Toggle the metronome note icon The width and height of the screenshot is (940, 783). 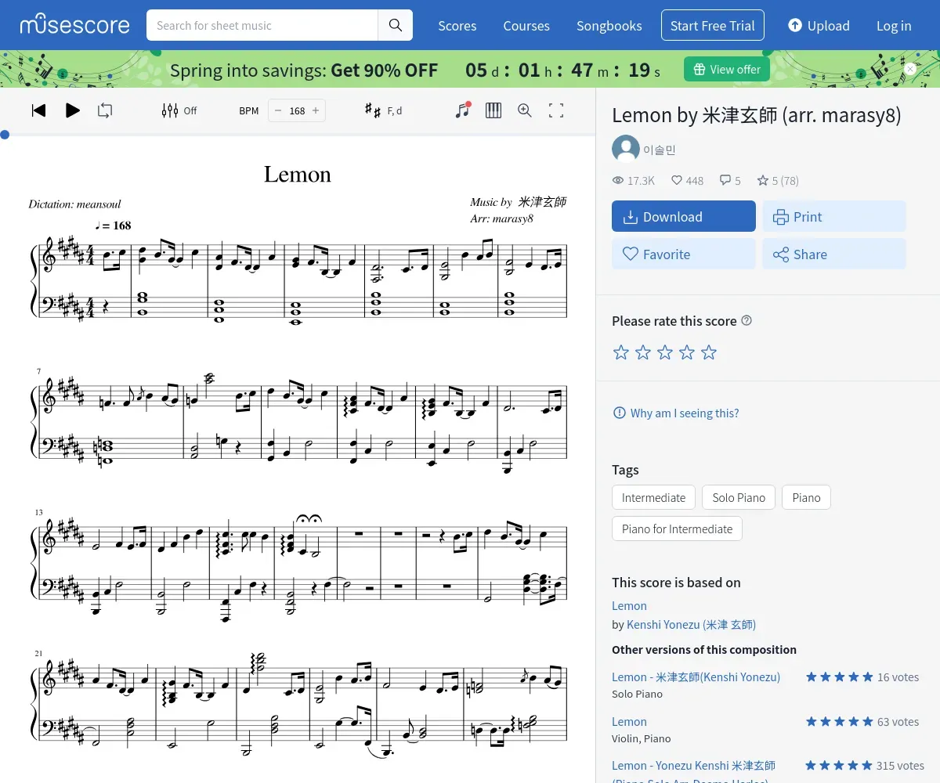point(463,110)
